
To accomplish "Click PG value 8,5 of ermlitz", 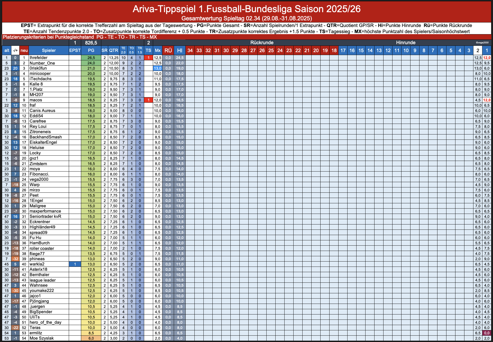I will pos(91,333).
